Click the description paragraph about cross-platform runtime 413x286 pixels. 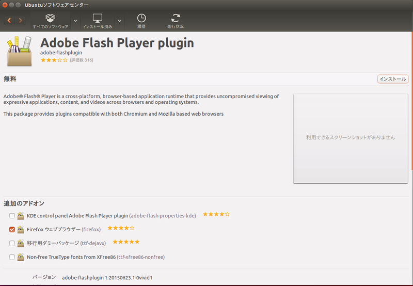tap(141, 99)
